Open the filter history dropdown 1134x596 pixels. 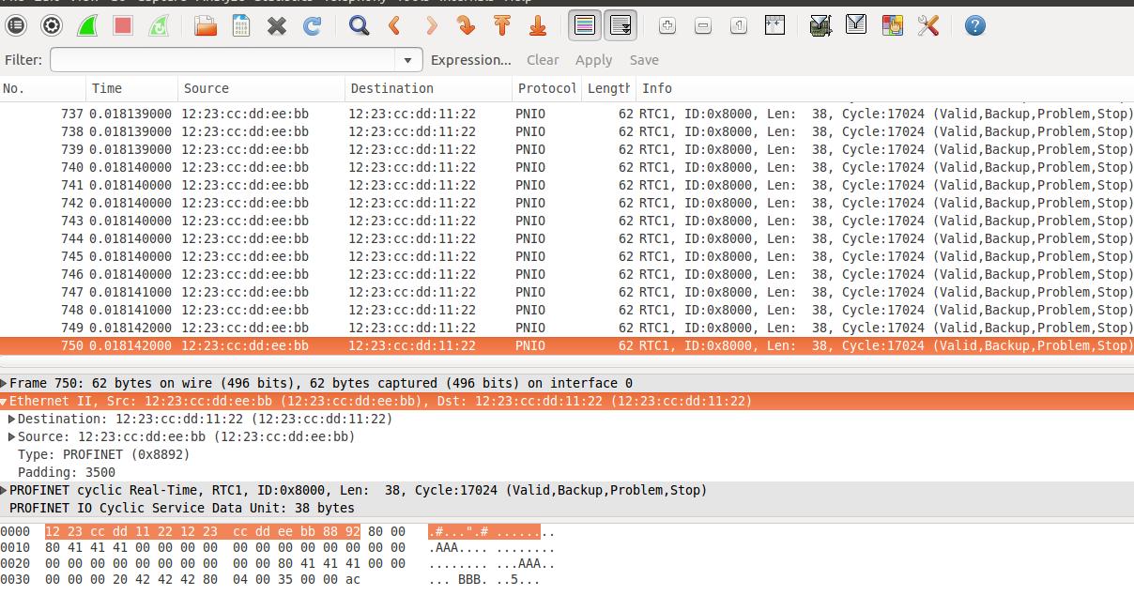point(407,60)
